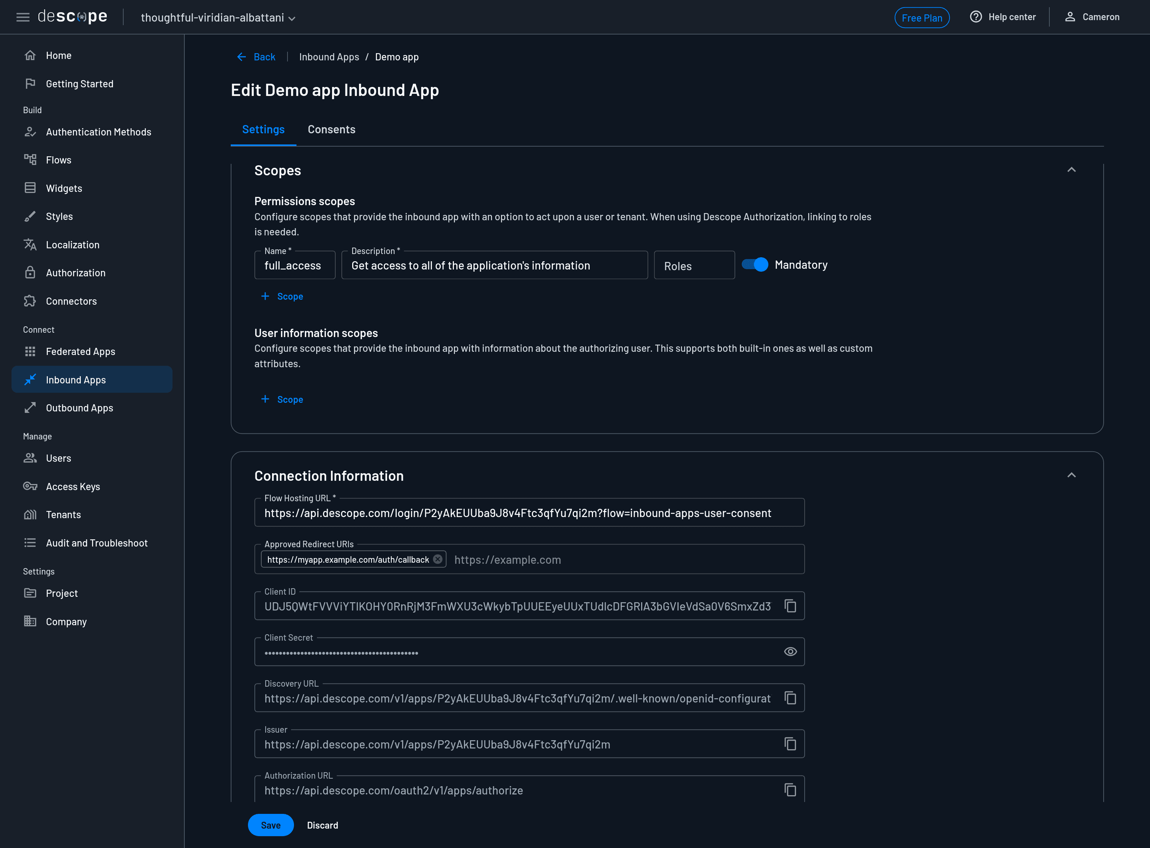Reveal the Client Secret with eye icon
Image resolution: width=1150 pixels, height=848 pixels.
click(x=790, y=652)
